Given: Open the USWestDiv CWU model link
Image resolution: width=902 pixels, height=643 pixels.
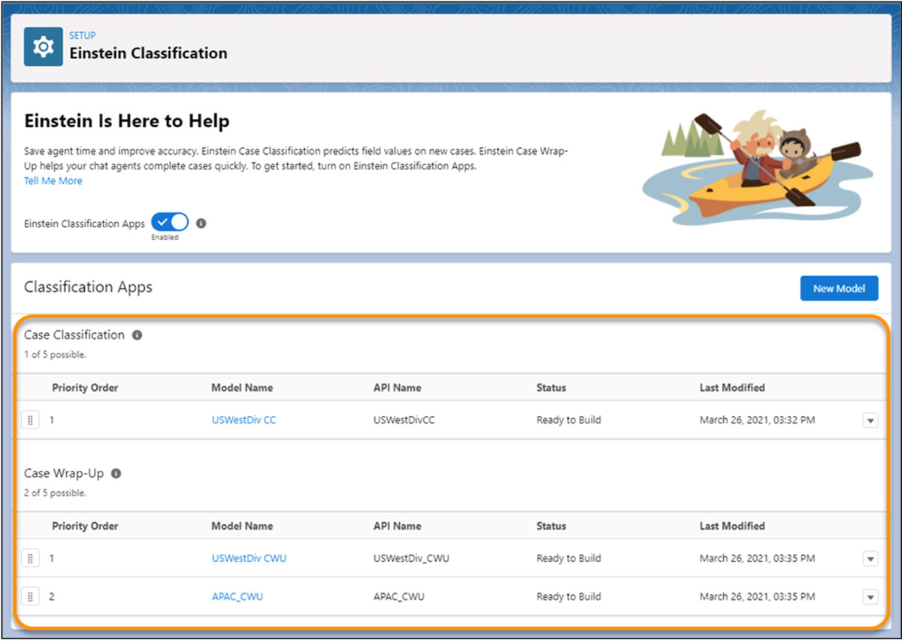Looking at the screenshot, I should [x=249, y=559].
